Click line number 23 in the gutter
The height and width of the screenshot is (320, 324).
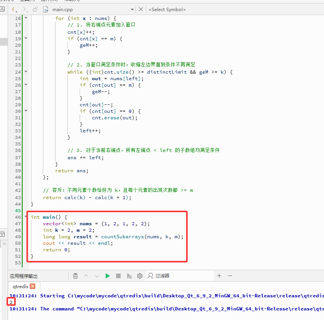pos(18,65)
